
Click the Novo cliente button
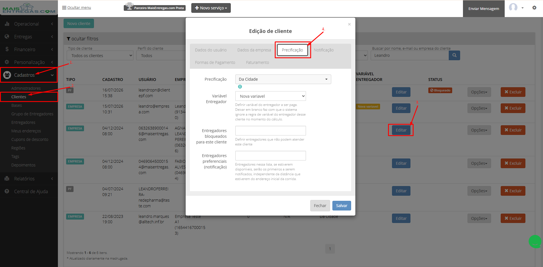[79, 24]
